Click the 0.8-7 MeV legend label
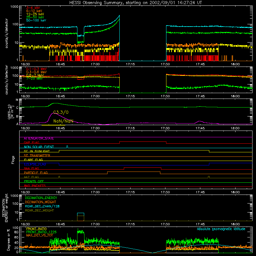The image size is (256, 256). tap(35, 75)
